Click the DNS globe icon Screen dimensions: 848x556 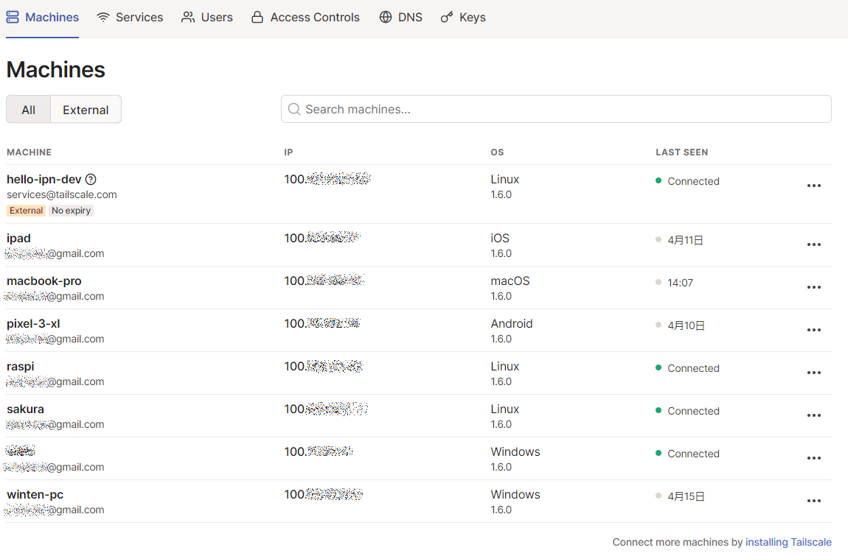[x=385, y=17]
